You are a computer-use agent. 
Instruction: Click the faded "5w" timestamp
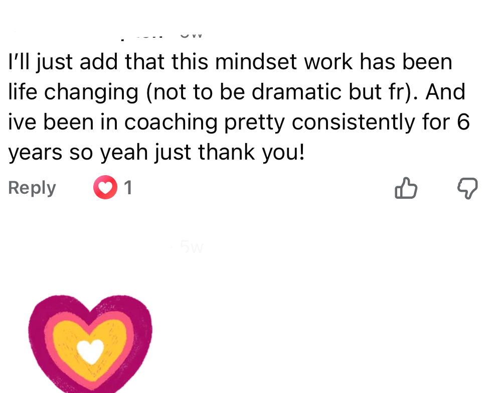192,247
